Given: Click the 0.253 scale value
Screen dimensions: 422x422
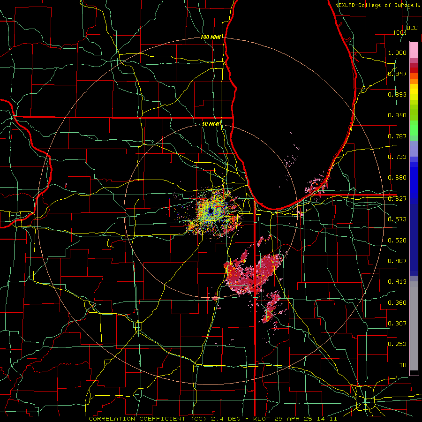Looking at the screenshot, I should (x=397, y=344).
